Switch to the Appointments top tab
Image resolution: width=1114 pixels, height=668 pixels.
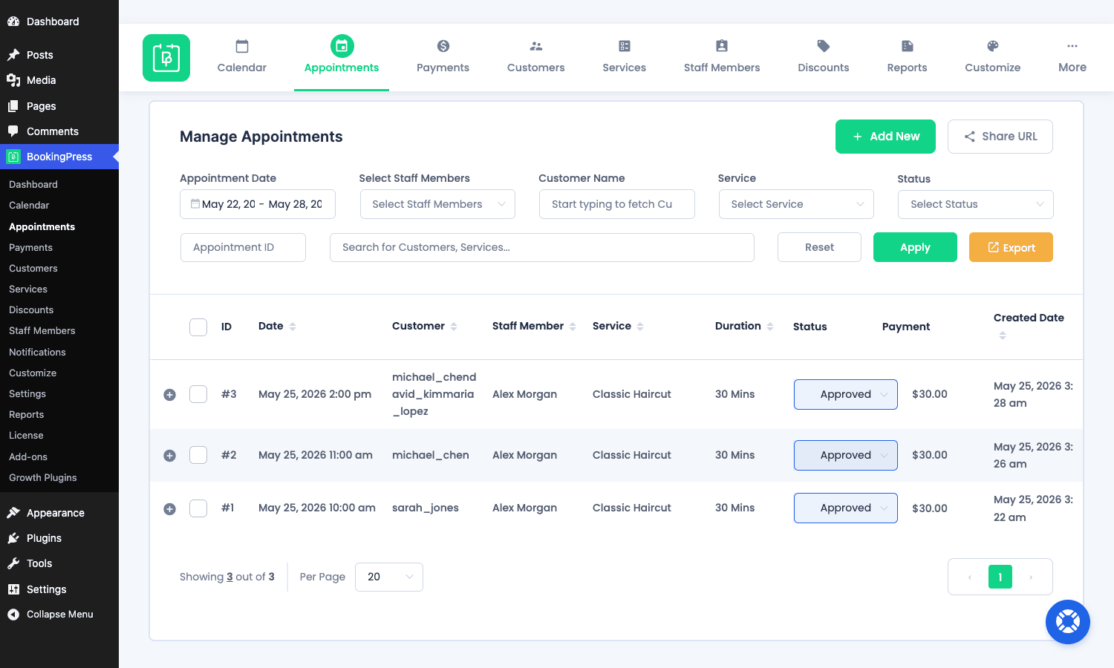[342, 58]
